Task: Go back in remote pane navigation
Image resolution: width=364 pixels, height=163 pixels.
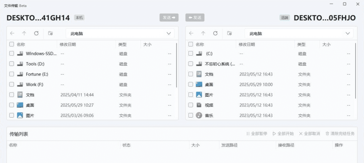Action: (x=191, y=33)
